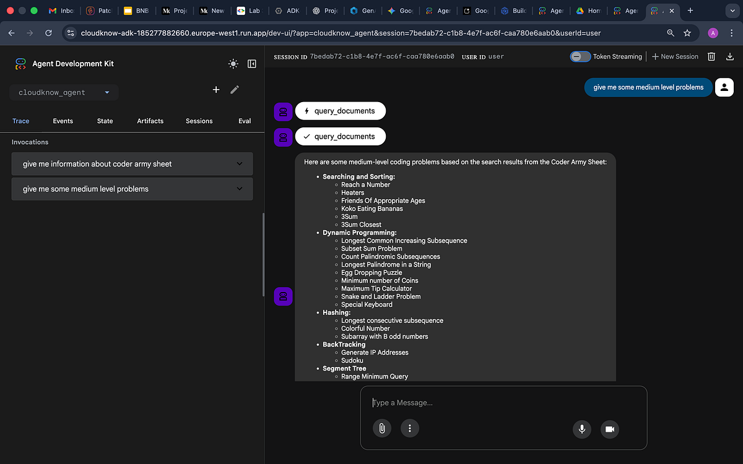Click the Type a Message input field

(503, 403)
